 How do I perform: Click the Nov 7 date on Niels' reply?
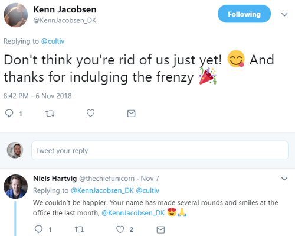pyautogui.click(x=150, y=179)
